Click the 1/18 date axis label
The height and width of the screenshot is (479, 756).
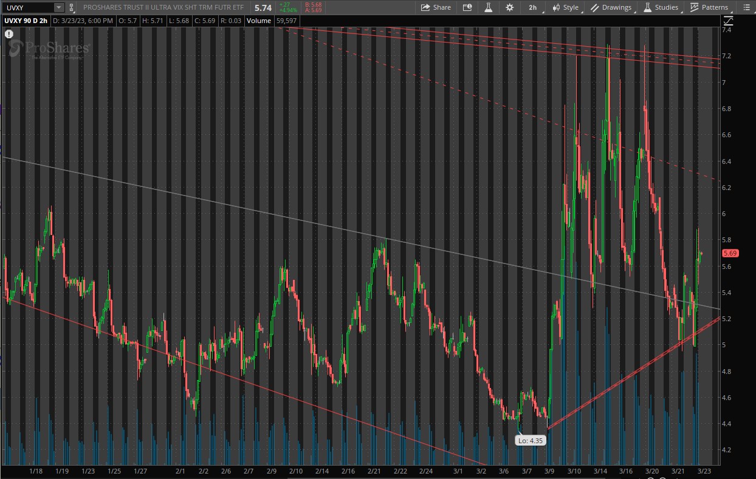[x=35, y=471]
